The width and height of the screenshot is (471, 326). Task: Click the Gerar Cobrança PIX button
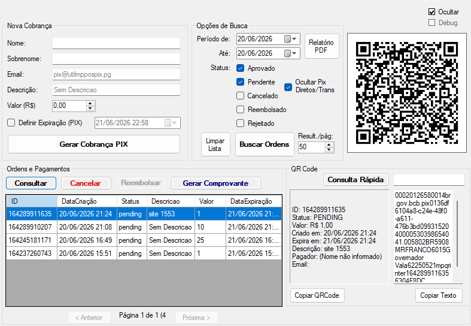pyautogui.click(x=94, y=144)
